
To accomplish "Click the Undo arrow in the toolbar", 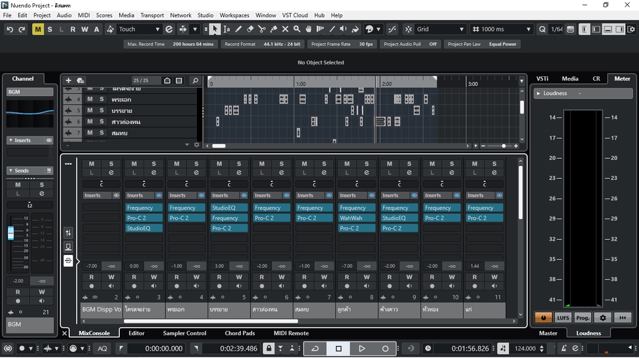I will pyautogui.click(x=10, y=29).
